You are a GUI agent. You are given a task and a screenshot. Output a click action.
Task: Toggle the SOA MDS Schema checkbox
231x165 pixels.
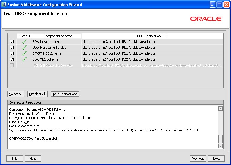pos(12,59)
